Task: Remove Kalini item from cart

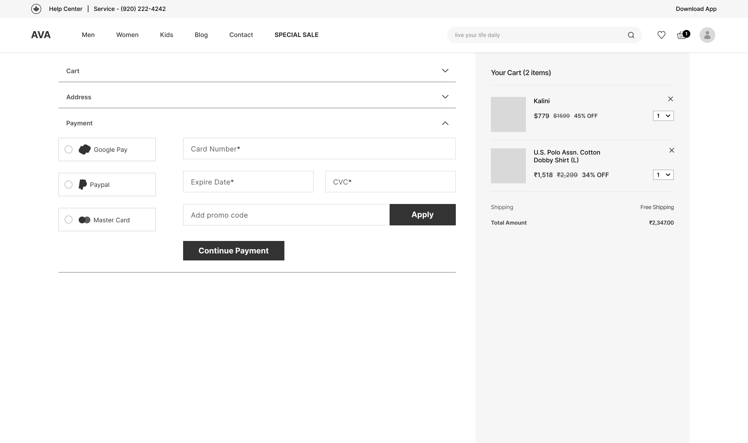Action: 670,99
